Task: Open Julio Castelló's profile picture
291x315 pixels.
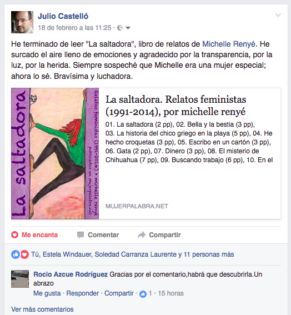Action: click(x=22, y=22)
